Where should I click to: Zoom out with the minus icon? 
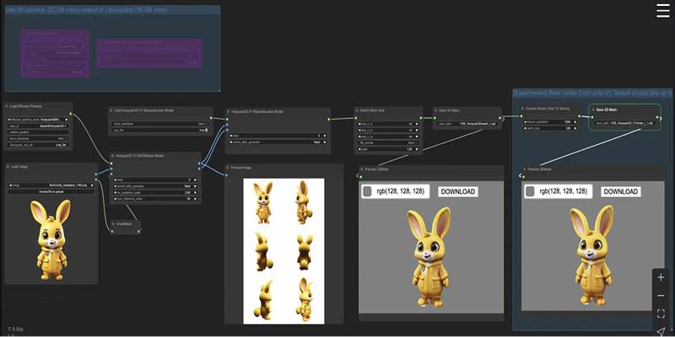[661, 296]
